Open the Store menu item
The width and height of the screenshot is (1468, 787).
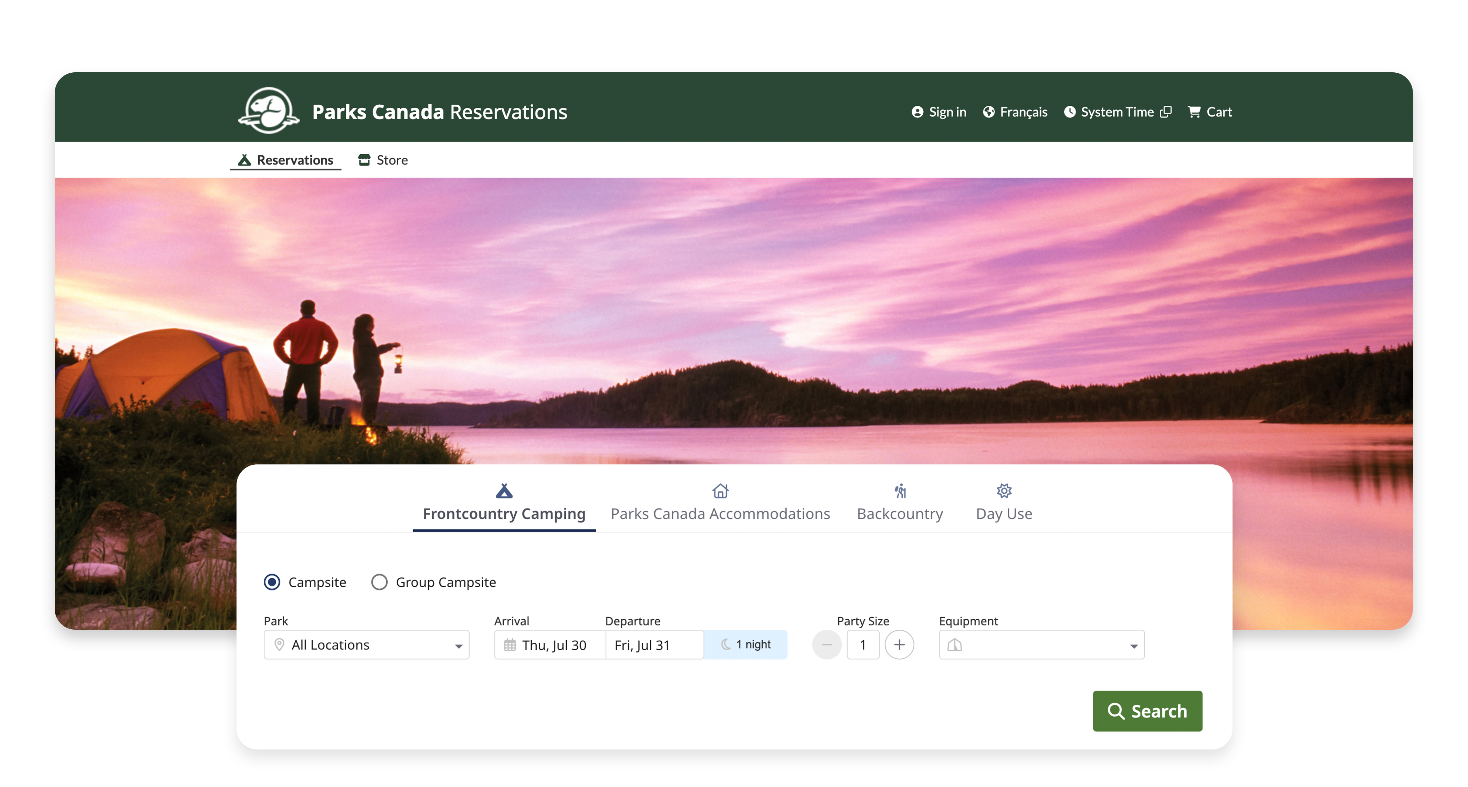(383, 160)
